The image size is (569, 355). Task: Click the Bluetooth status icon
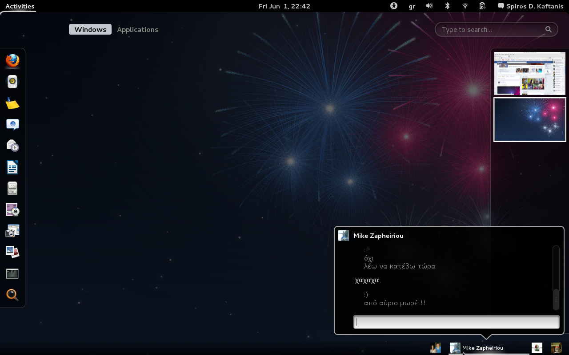448,6
